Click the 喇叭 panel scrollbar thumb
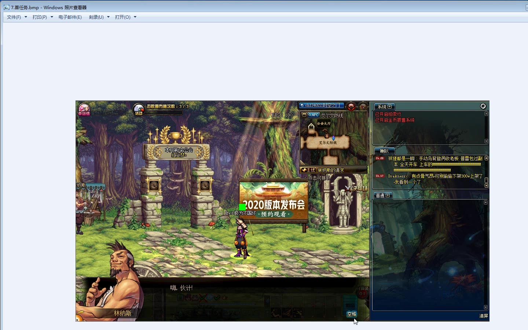This screenshot has width=528, height=330. [x=486, y=180]
